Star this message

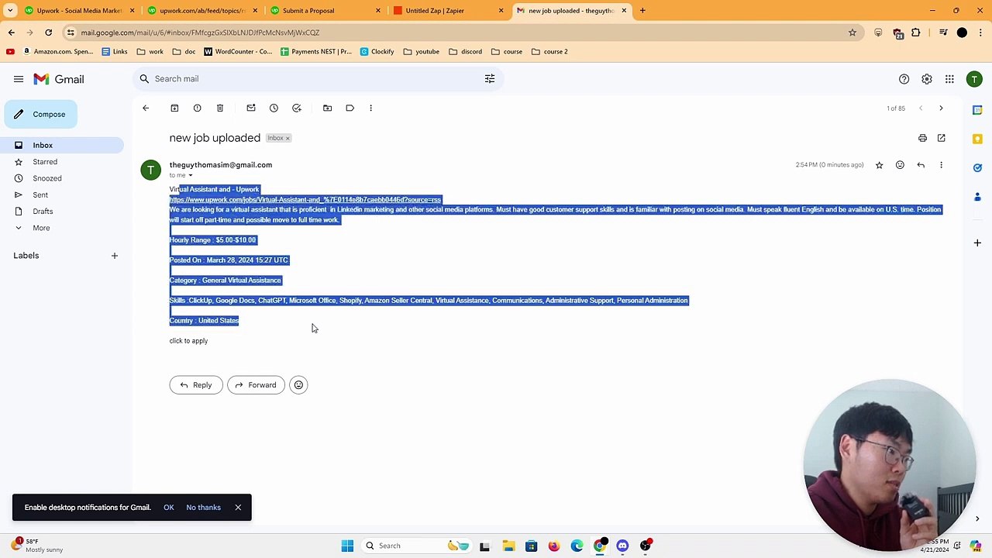click(x=879, y=165)
